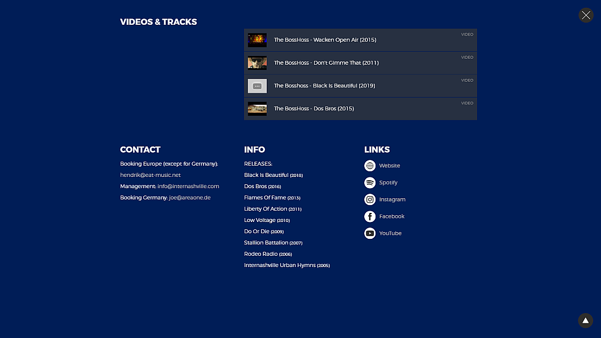The height and width of the screenshot is (338, 601).
Task: Click release Low Voltage (2010)
Action: [x=267, y=220]
